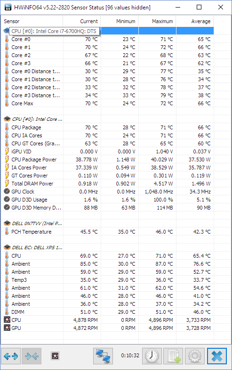Click the GPU D3D Usage row
The height and width of the screenshot is (370, 232).
point(107,200)
